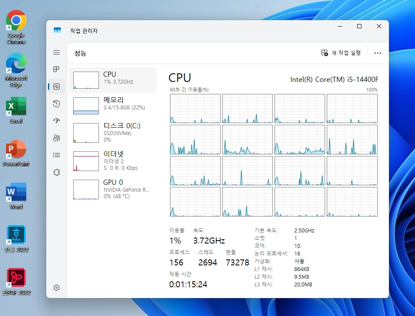Screen dimensions: 415x316
Task: Open the Services puzzle-piece icon
Action: coord(57,172)
